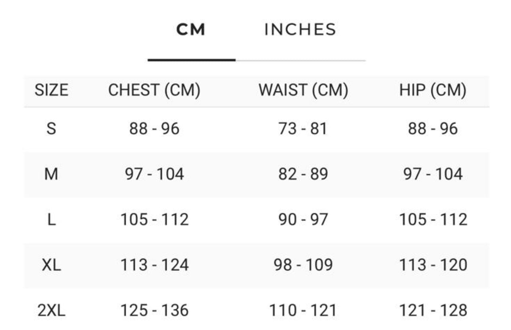Click the HIP (CM) column header
Screen dimensions: 511x330
pos(433,90)
